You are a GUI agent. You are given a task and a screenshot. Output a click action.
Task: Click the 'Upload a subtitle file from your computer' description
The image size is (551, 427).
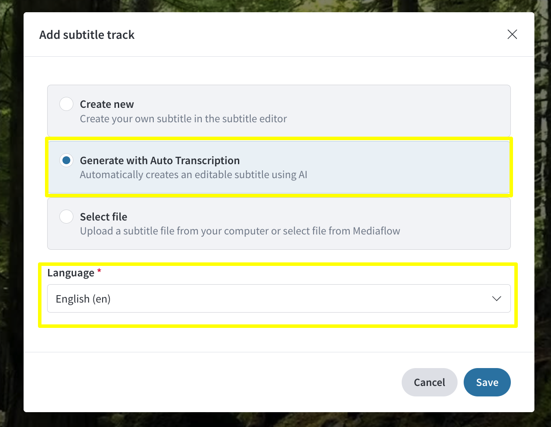point(175,231)
